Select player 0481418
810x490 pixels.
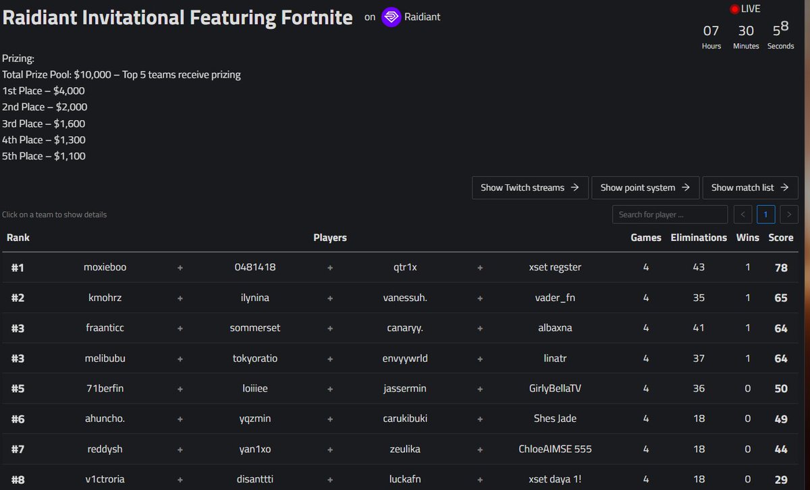pos(255,267)
